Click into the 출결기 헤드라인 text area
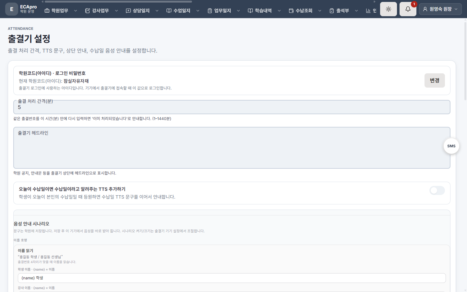Viewport: 467px width, 292px height. (232, 148)
